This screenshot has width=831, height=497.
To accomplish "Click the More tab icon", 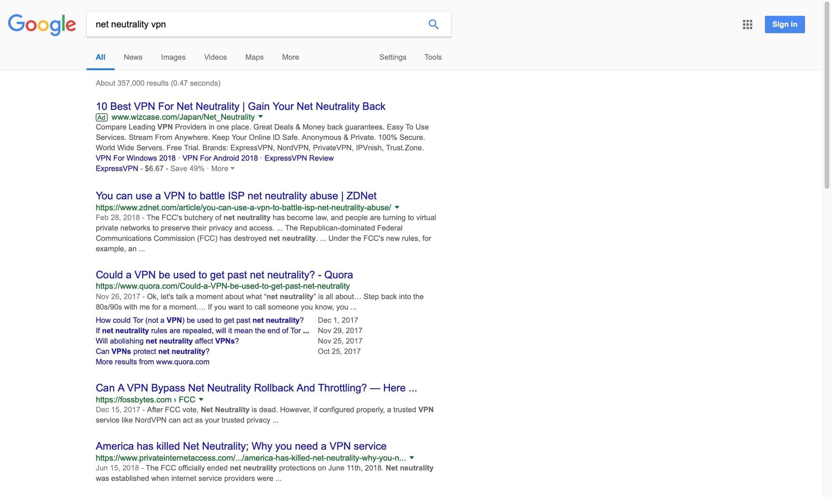I will click(290, 58).
